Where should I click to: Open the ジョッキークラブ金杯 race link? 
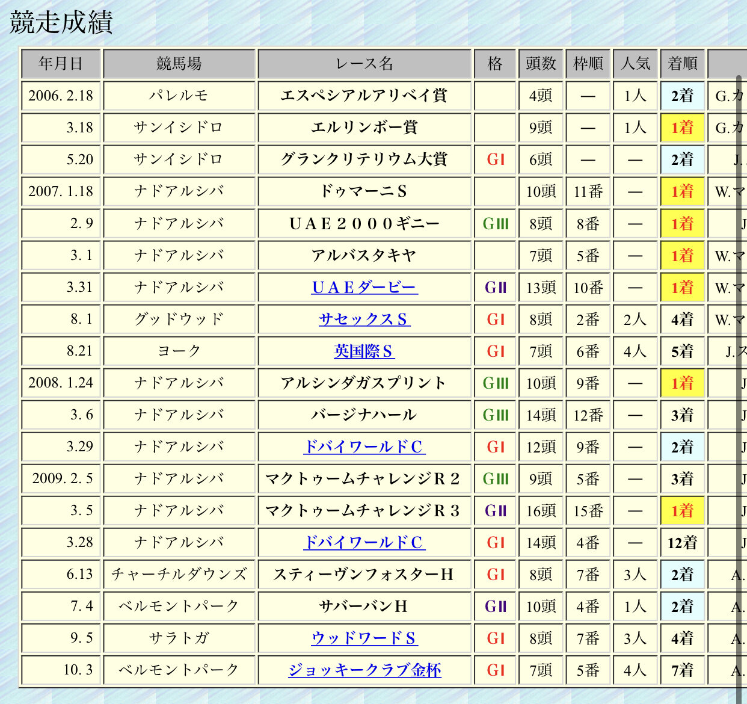(364, 670)
